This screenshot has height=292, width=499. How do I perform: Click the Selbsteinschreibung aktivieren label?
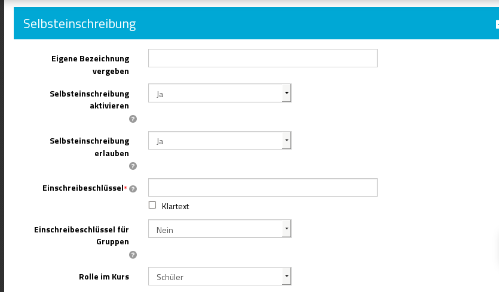(90, 100)
